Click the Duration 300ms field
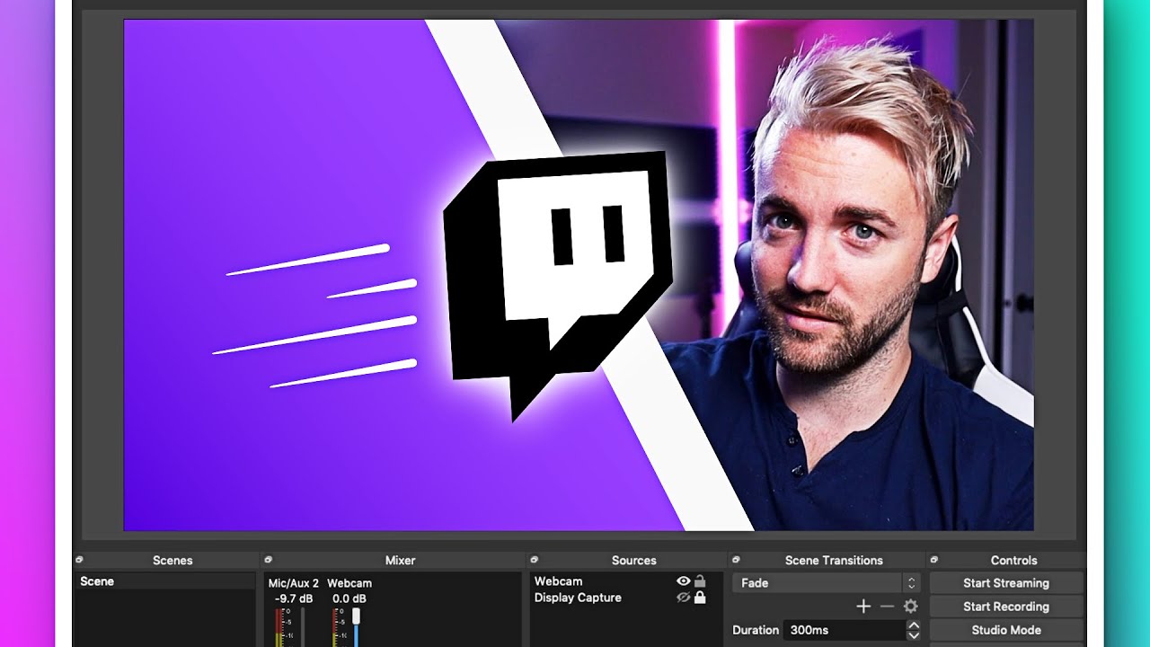 click(845, 631)
